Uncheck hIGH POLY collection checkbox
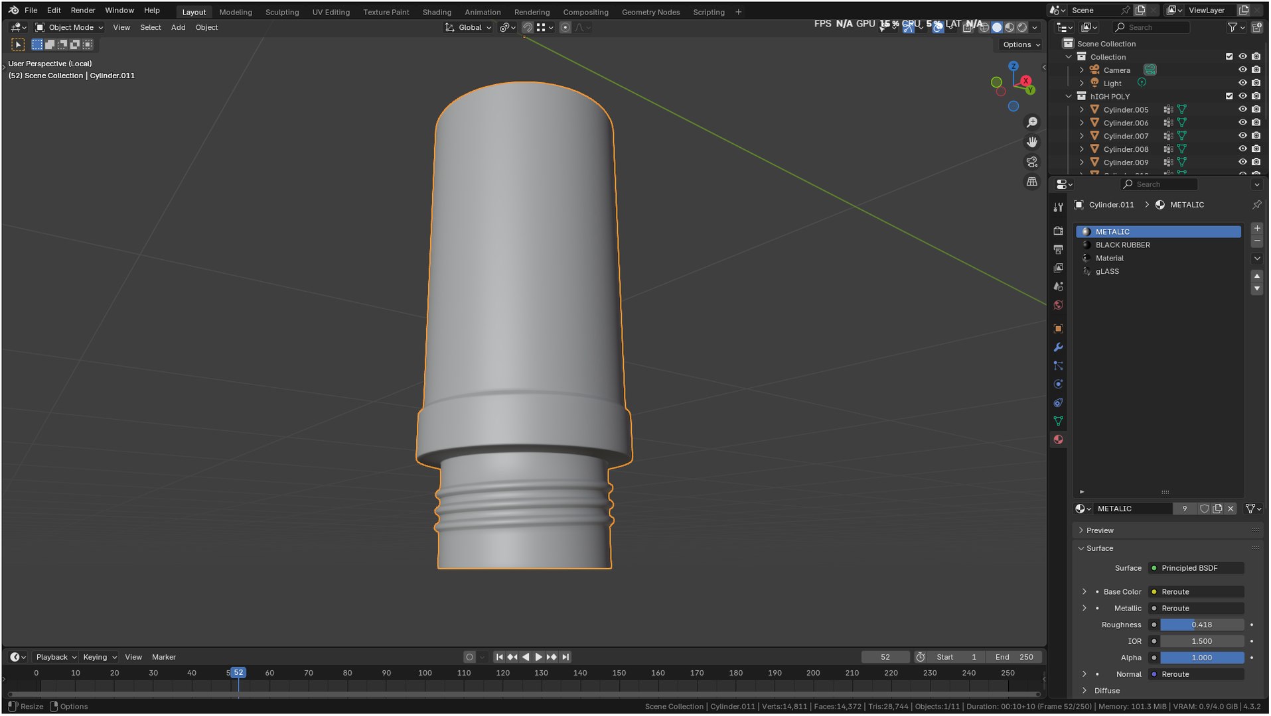This screenshot has height=716, width=1271. tap(1229, 96)
